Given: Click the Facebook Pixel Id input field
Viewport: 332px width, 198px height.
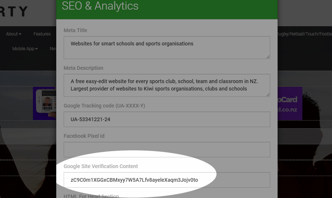Looking at the screenshot, I should point(167,150).
